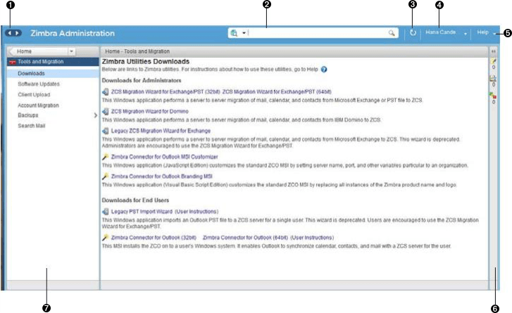The width and height of the screenshot is (512, 313).
Task: Expand the Backups submenu chevron
Action: [95, 115]
